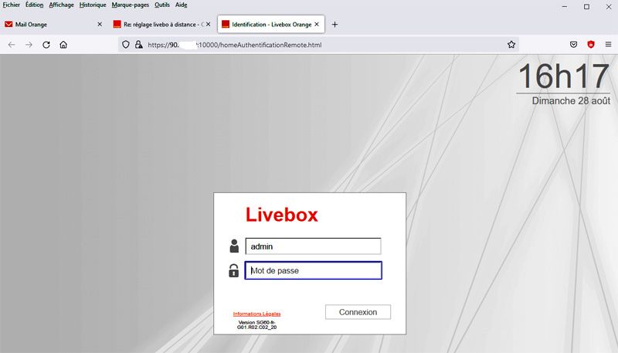Viewport: 618px width, 353px height.
Task: Click the admin username field
Action: 313,246
